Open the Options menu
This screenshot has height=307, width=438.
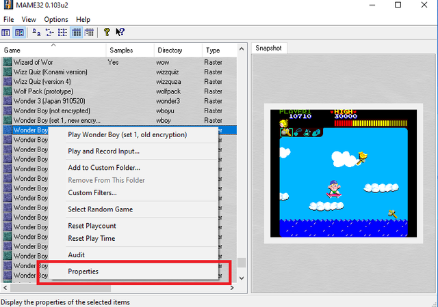coord(56,20)
